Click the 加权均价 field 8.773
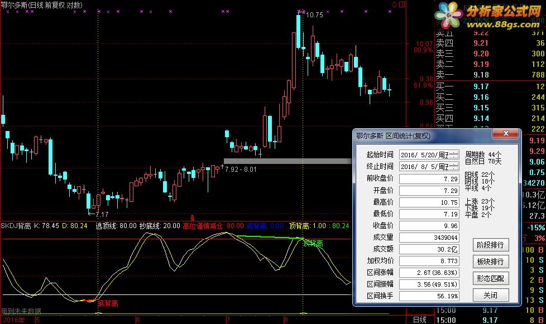Image resolution: width=546 pixels, height=324 pixels. point(429,261)
